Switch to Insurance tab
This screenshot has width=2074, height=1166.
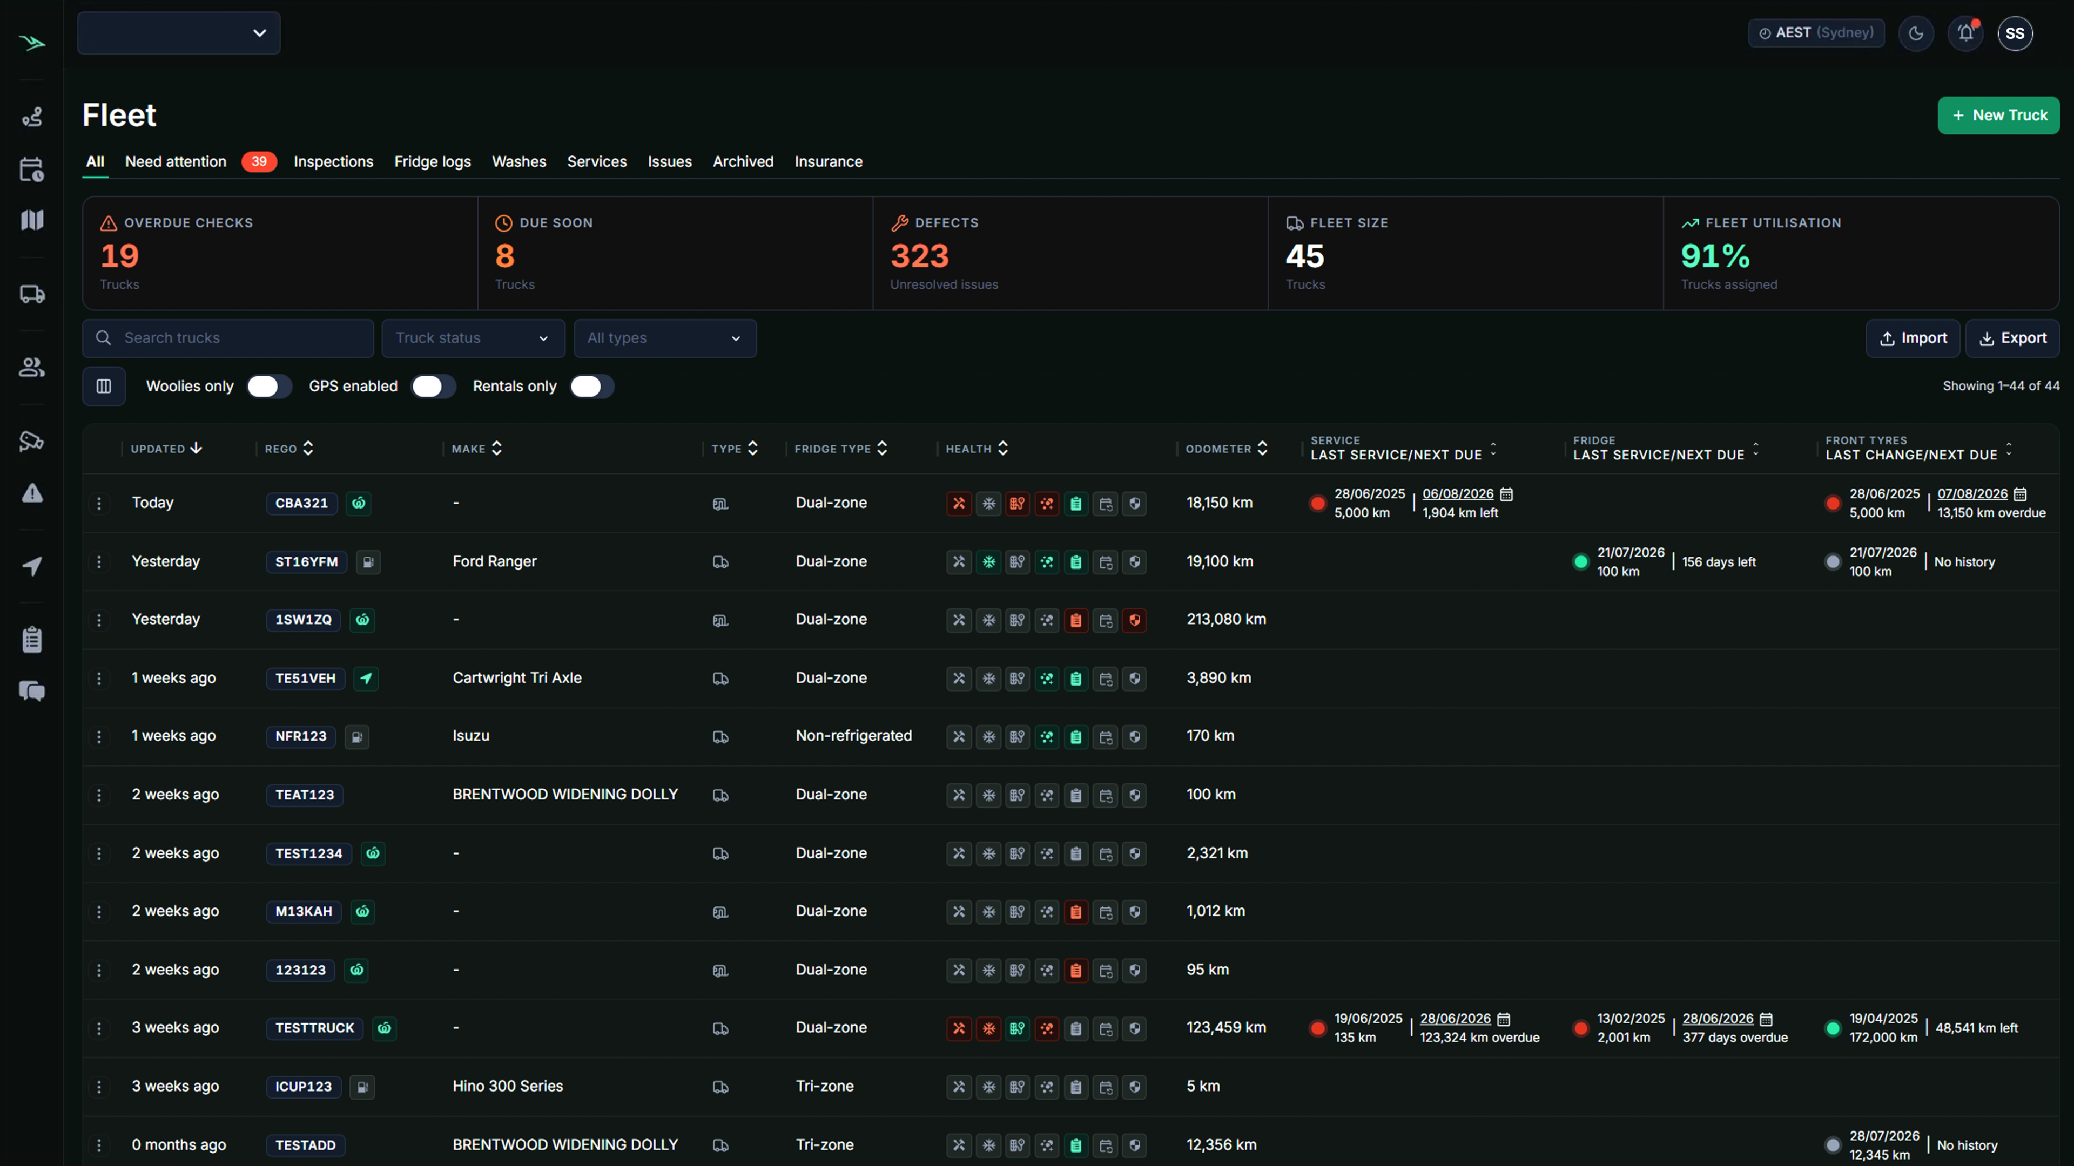tap(829, 162)
